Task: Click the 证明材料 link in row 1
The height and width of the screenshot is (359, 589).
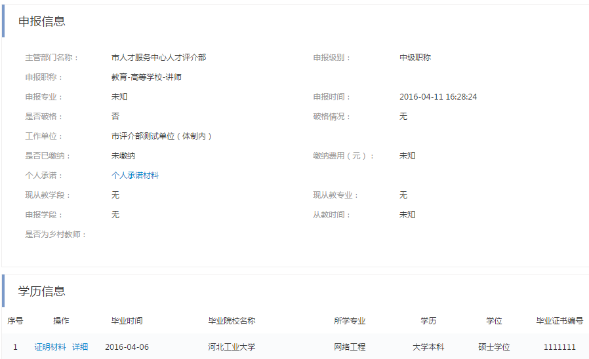Action: tap(50, 347)
